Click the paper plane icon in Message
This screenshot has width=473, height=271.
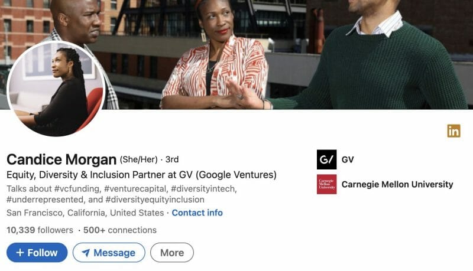point(86,253)
